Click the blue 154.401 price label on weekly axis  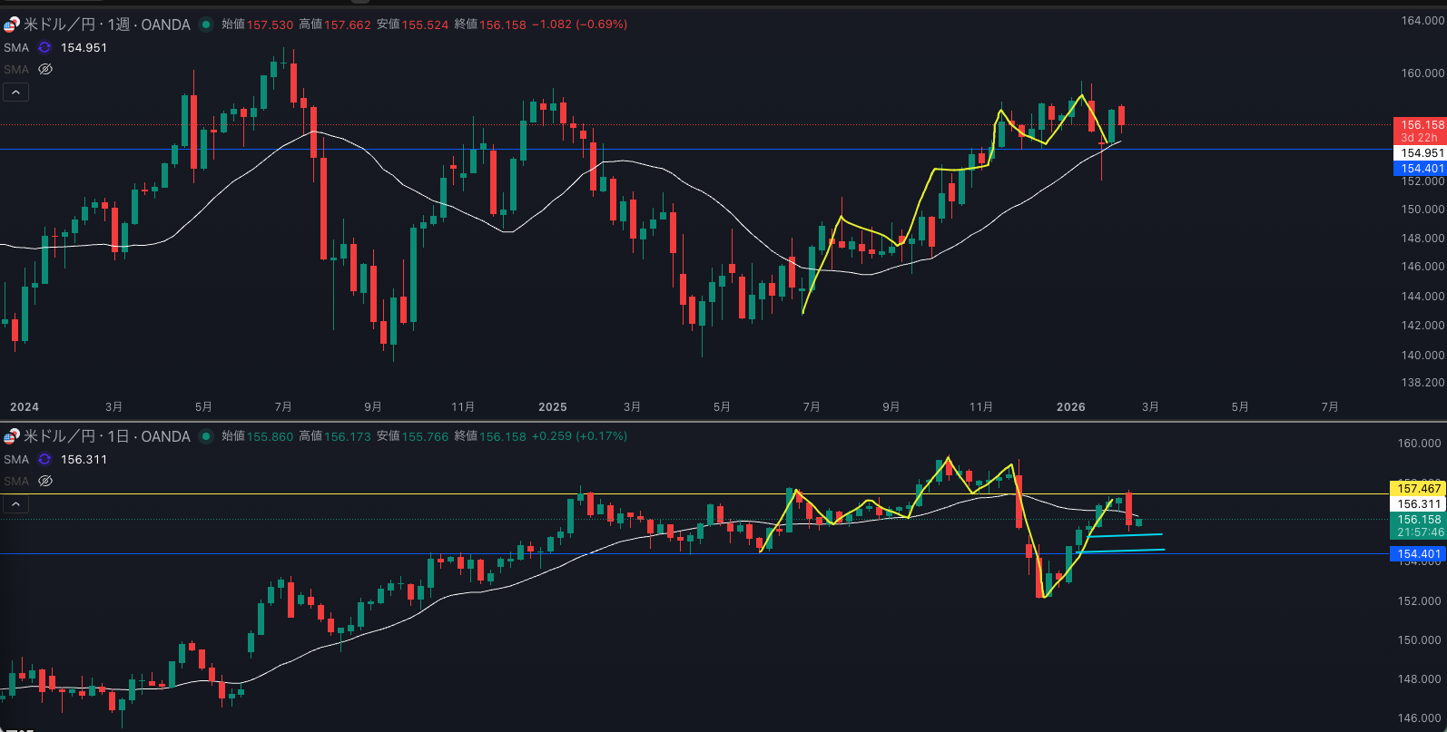pos(1420,169)
